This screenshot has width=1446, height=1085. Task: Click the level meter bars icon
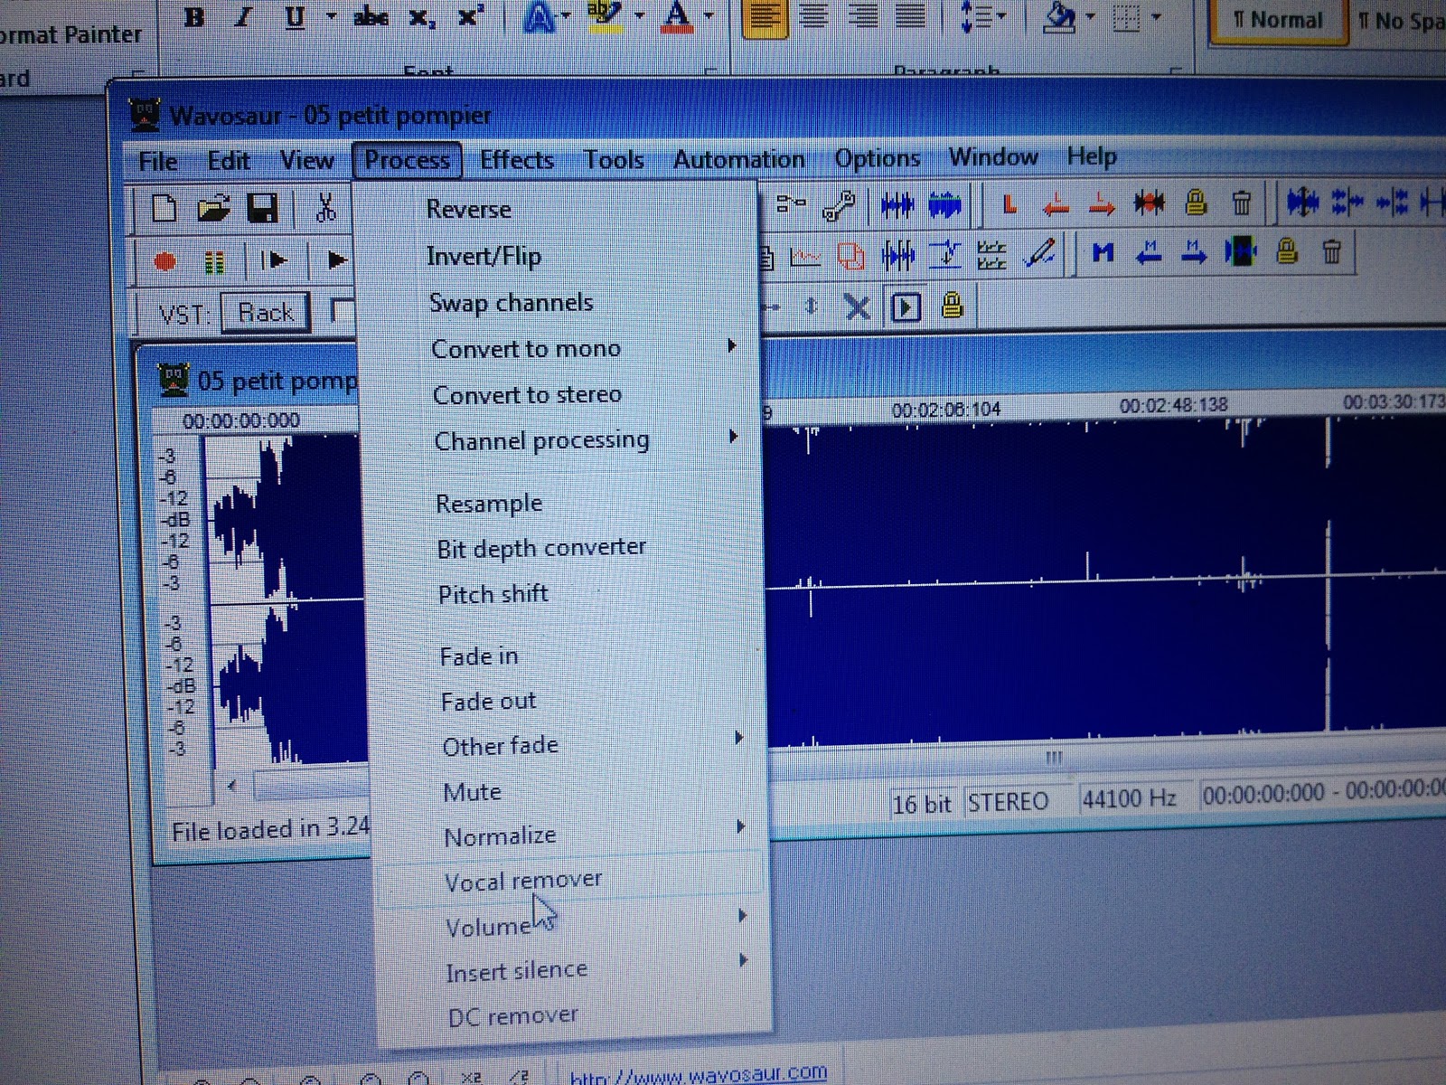click(214, 262)
